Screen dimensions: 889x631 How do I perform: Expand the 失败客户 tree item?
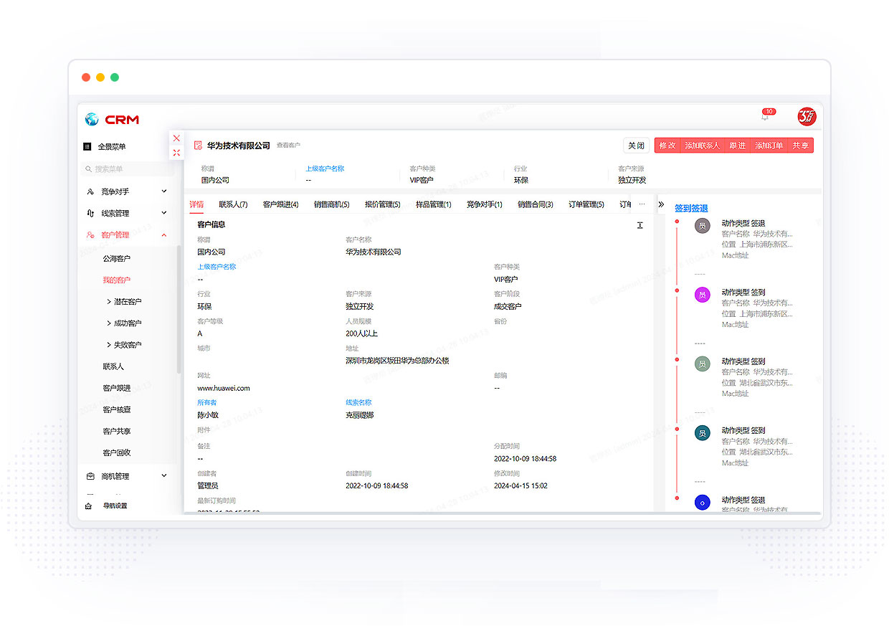(109, 345)
